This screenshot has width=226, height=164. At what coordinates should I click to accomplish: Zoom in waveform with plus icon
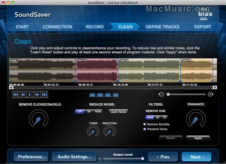[210, 94]
